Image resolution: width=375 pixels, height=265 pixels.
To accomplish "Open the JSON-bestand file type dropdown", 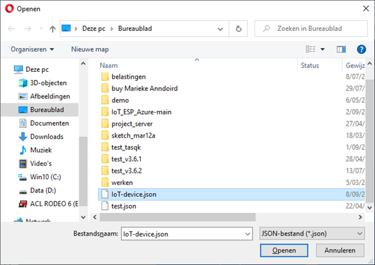I will coord(312,233).
